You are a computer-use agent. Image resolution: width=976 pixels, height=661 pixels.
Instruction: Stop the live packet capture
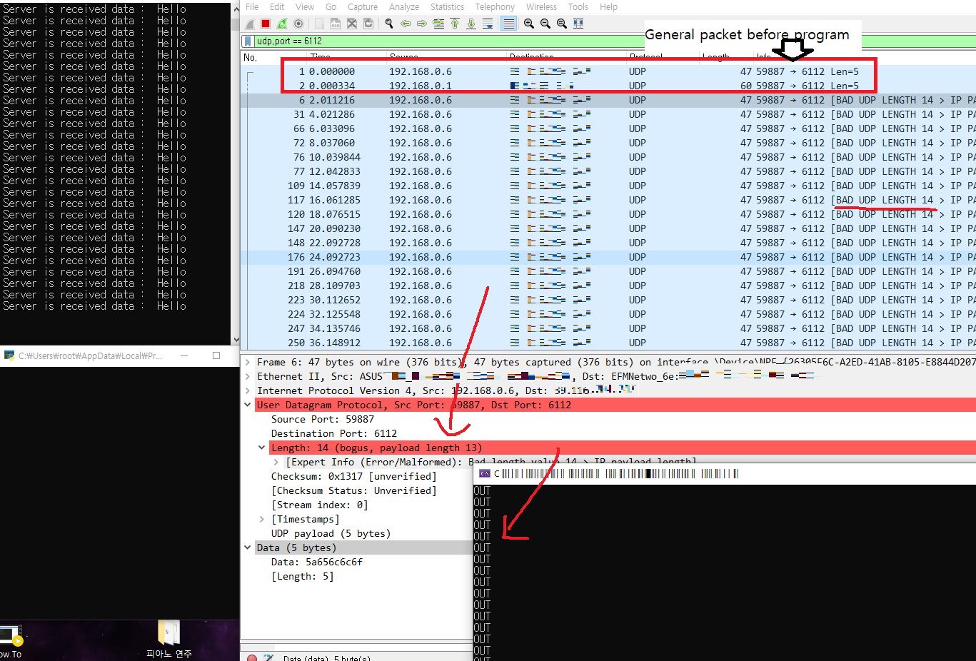[x=266, y=23]
